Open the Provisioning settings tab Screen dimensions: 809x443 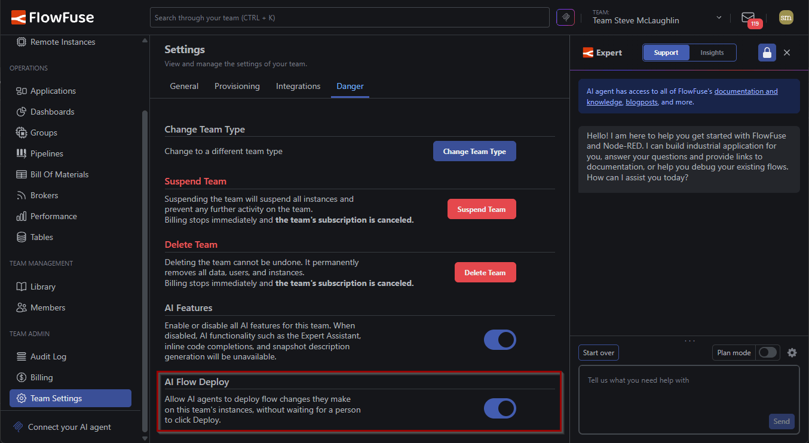click(237, 86)
